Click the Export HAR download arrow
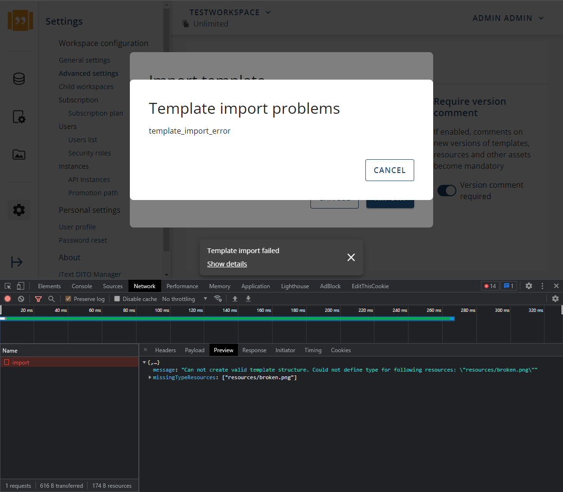Viewport: 563px width, 492px height. pyautogui.click(x=248, y=299)
